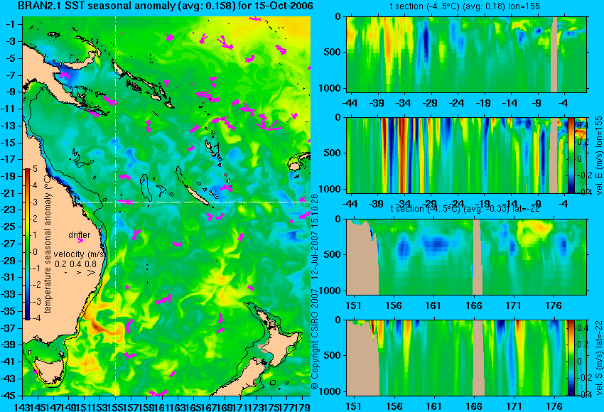Click '-9' on the top temperature section axis
Image resolution: width=604 pixels, height=412 pixels.
click(x=536, y=103)
